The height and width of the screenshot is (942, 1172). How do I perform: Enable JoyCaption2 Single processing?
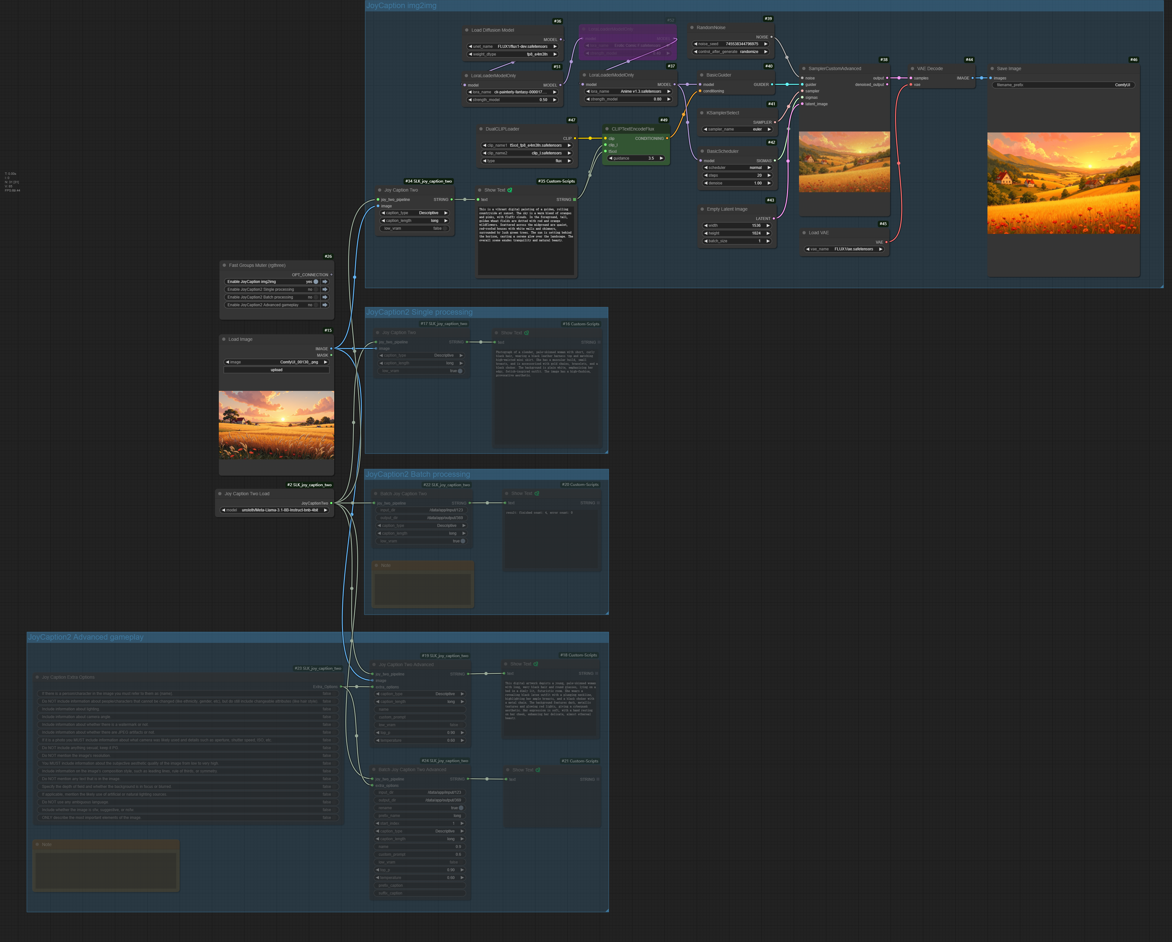316,289
